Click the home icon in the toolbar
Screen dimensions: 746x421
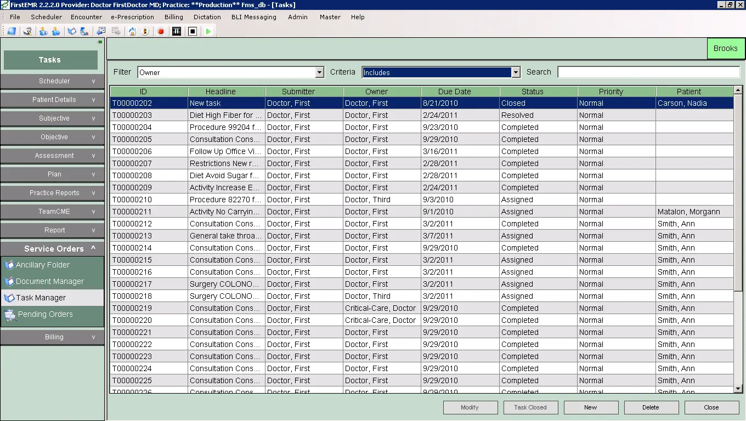(x=132, y=31)
